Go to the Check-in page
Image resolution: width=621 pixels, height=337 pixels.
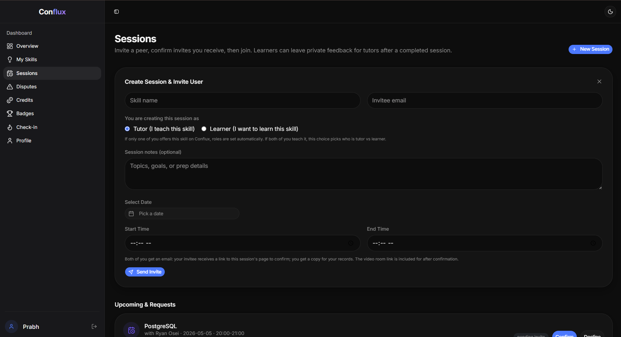(52, 127)
